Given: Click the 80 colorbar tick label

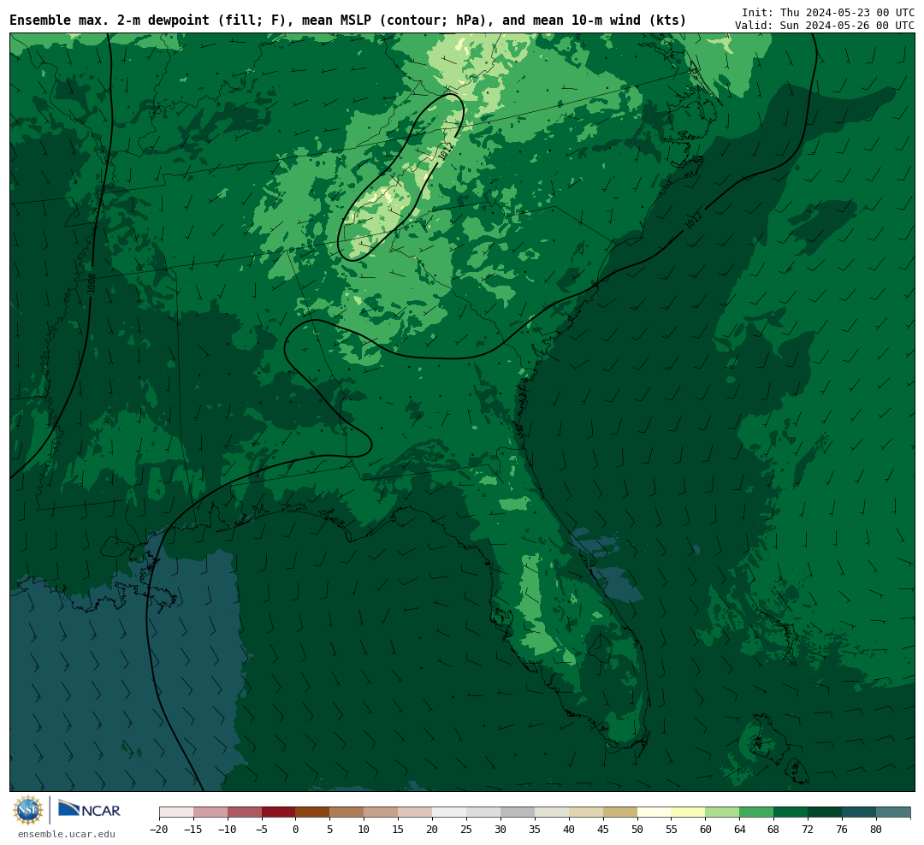Looking at the screenshot, I should click(877, 830).
